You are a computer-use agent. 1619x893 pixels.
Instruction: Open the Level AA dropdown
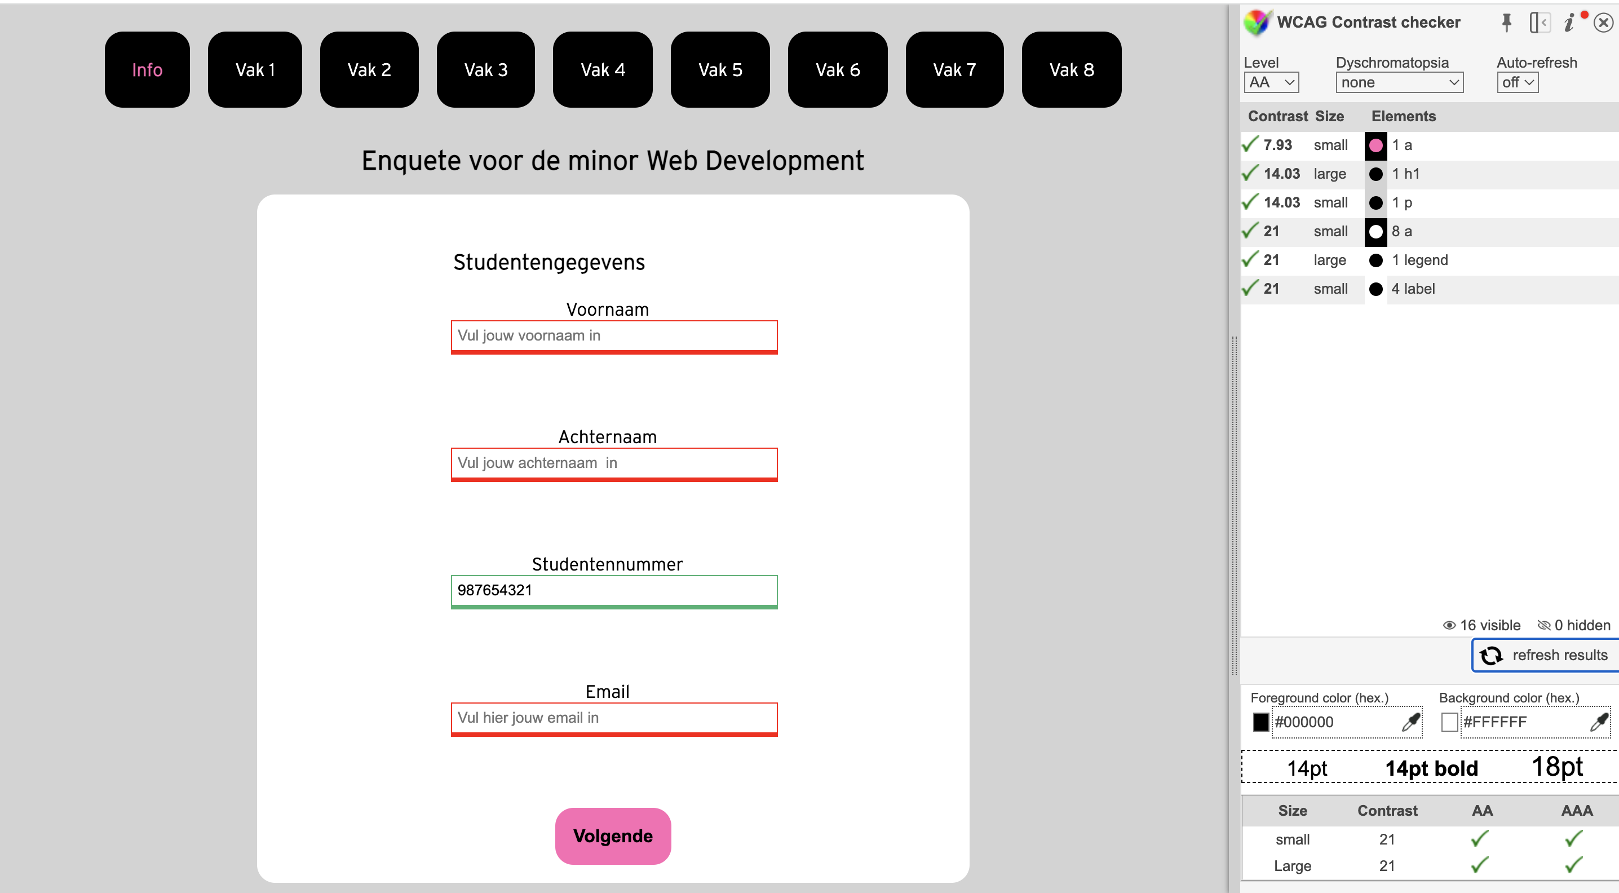click(x=1271, y=82)
